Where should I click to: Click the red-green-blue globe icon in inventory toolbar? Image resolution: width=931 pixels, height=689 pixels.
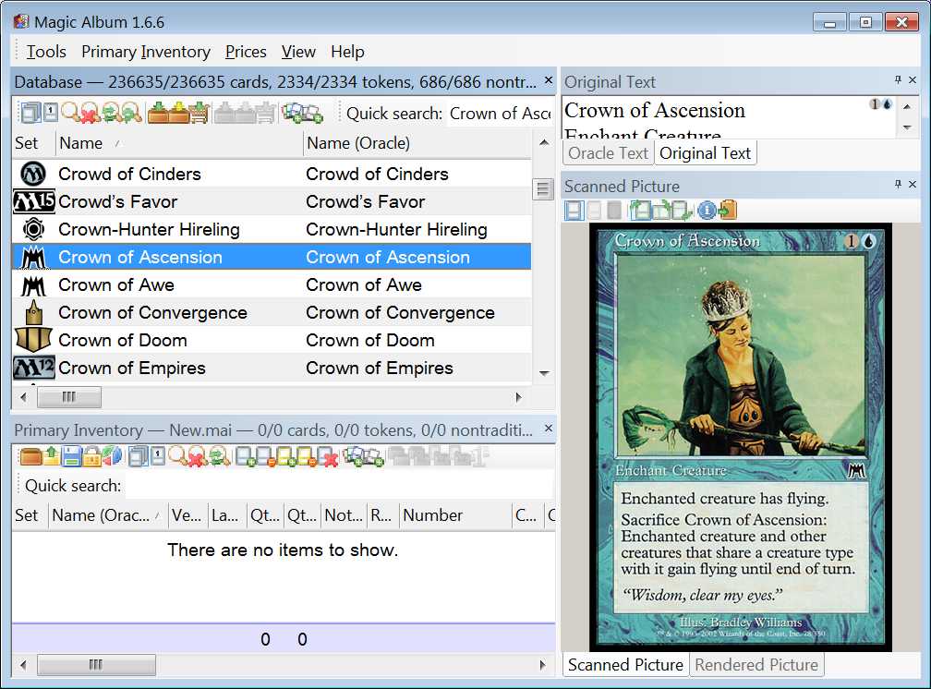point(113,456)
